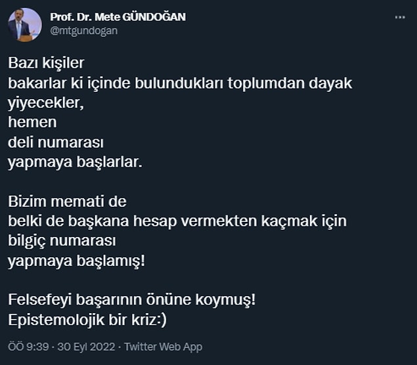This screenshot has width=417, height=365.
Task: Click the "yapmaya başlamış!" line
Action: click(x=77, y=261)
